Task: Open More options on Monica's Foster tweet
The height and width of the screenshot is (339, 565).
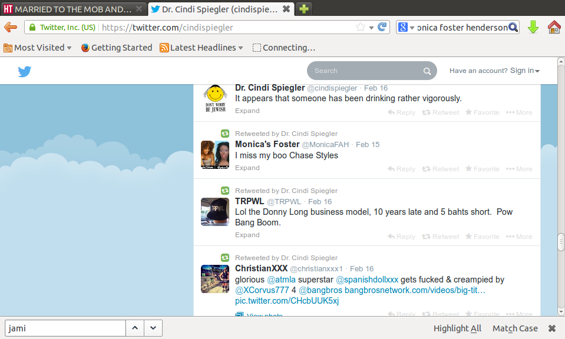Action: pos(519,169)
